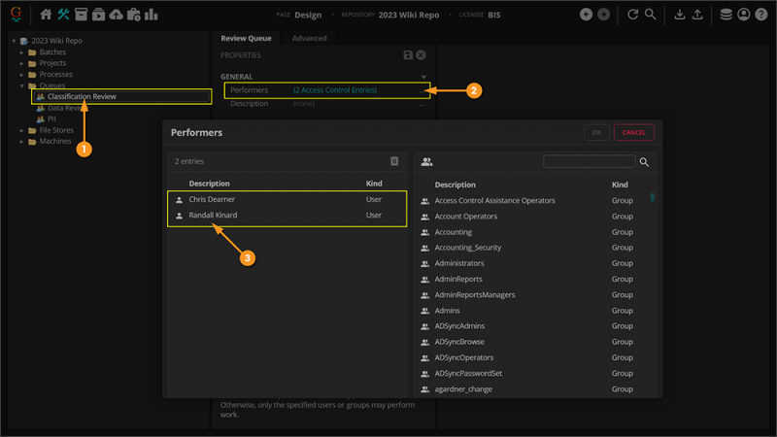Click the cloud upload icon
777x437 pixels.
pos(117,15)
